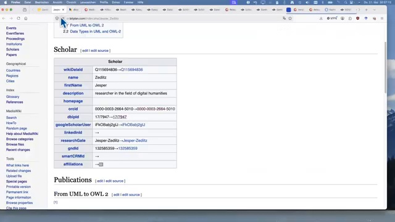Go to the browser home icon

tap(26, 18)
